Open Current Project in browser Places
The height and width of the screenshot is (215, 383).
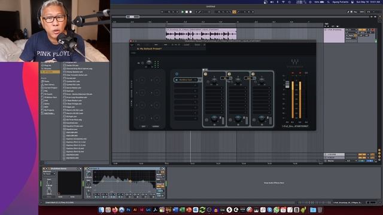tap(50, 88)
